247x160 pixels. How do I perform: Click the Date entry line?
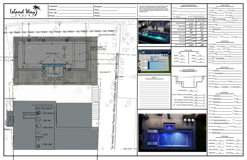pyautogui.click(x=108, y=10)
